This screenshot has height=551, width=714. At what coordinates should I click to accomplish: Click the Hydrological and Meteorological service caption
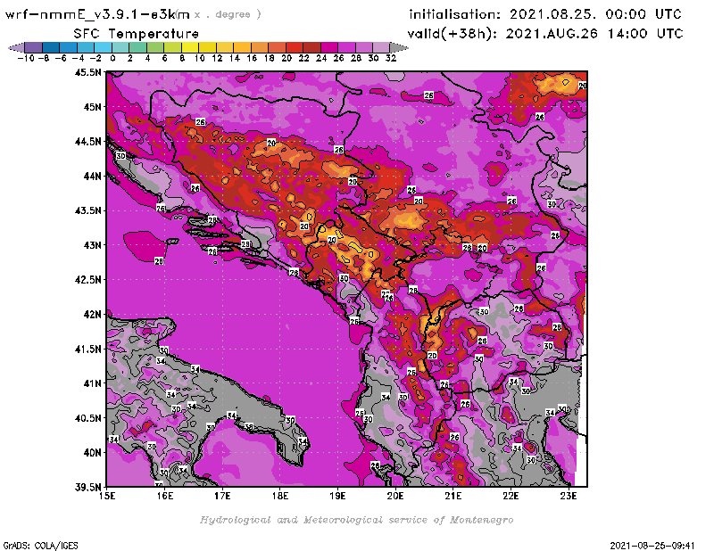click(x=356, y=520)
